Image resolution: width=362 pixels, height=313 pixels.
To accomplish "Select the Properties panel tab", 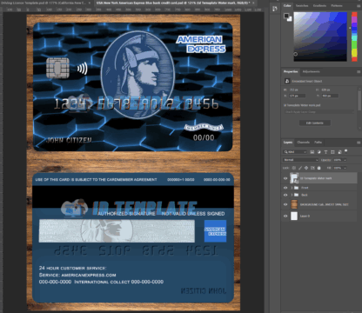I will (291, 71).
